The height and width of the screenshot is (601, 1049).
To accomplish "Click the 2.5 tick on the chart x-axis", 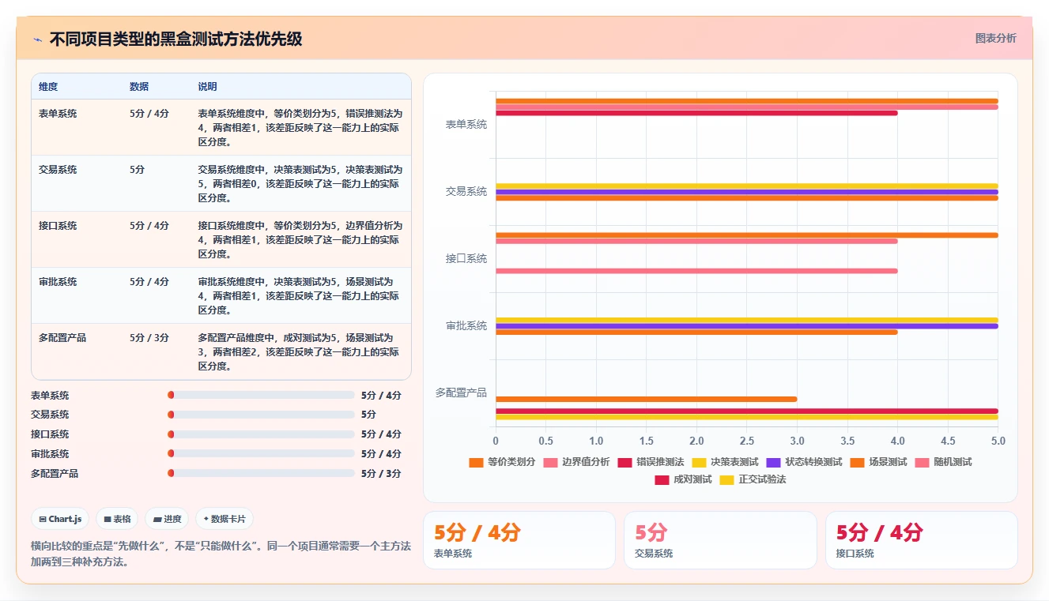I will coord(747,441).
